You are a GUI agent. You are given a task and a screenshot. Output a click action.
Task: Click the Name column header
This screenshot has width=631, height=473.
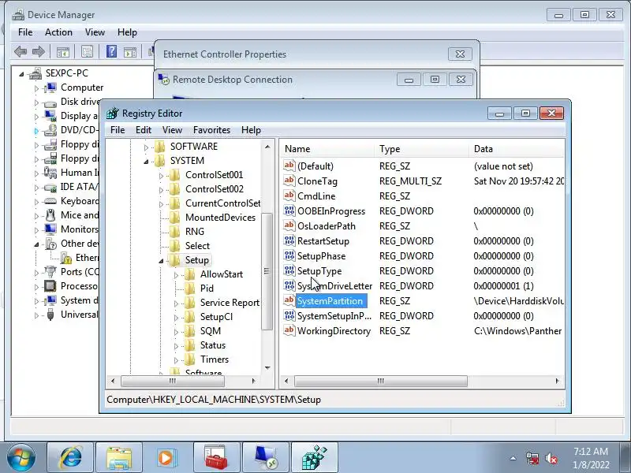point(327,149)
